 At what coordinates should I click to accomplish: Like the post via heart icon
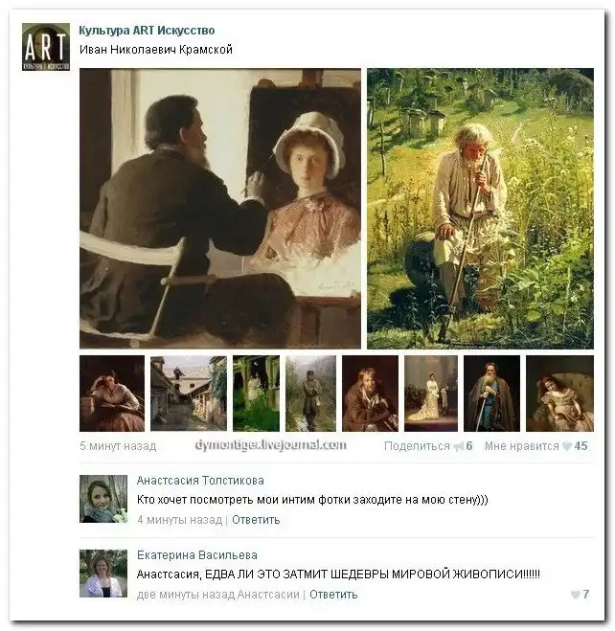[566, 446]
